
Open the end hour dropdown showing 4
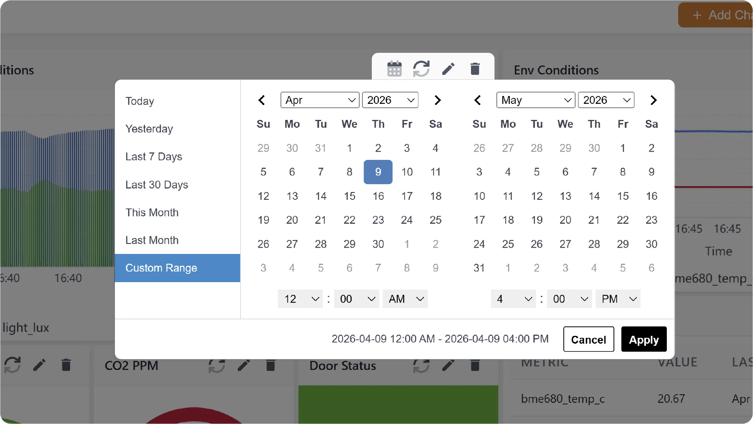[x=513, y=299]
